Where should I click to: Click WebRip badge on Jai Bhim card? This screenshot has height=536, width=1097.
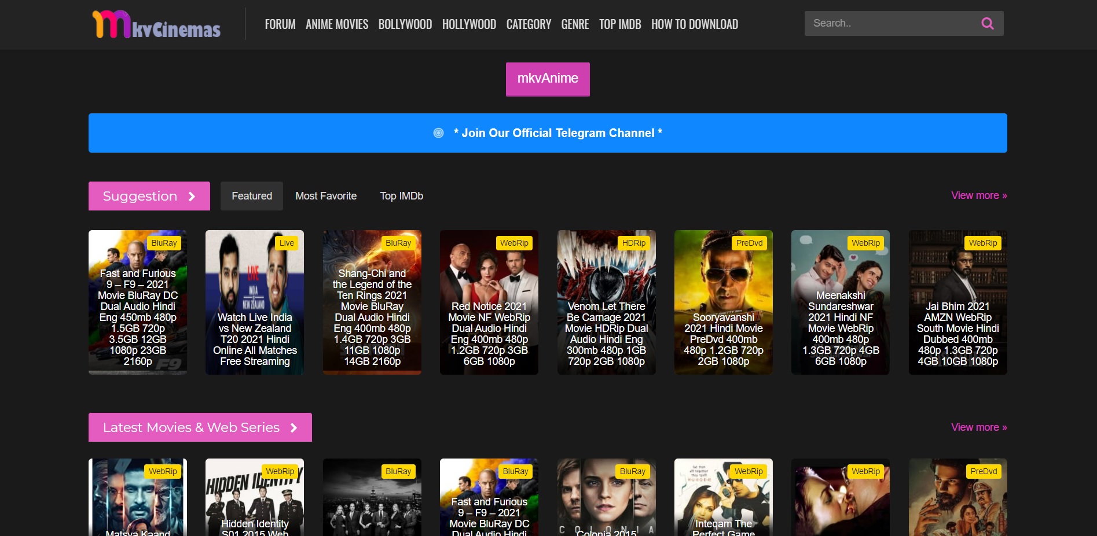983,243
